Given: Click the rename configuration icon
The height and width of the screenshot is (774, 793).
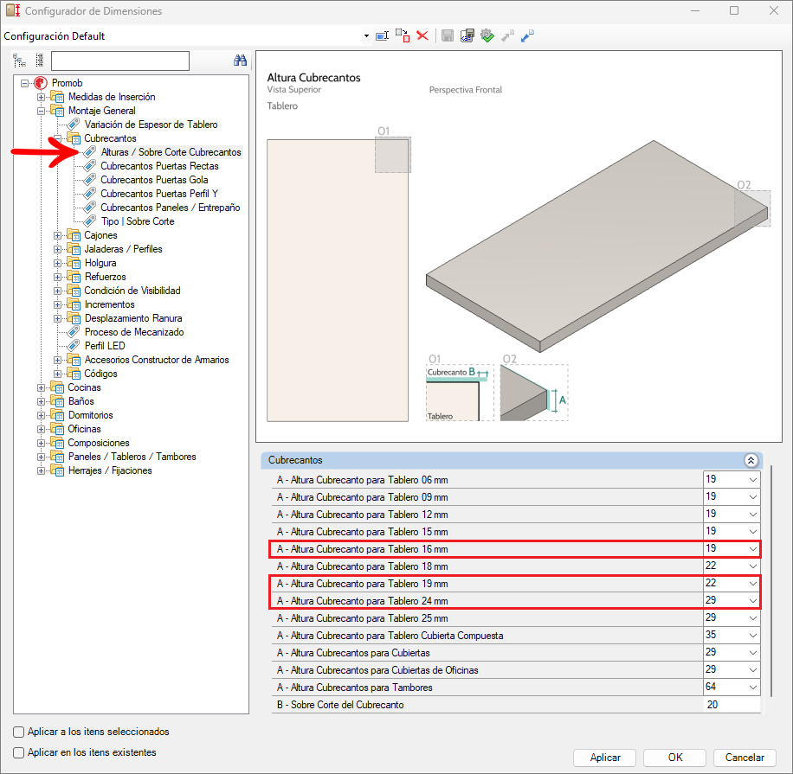Looking at the screenshot, I should pyautogui.click(x=382, y=35).
